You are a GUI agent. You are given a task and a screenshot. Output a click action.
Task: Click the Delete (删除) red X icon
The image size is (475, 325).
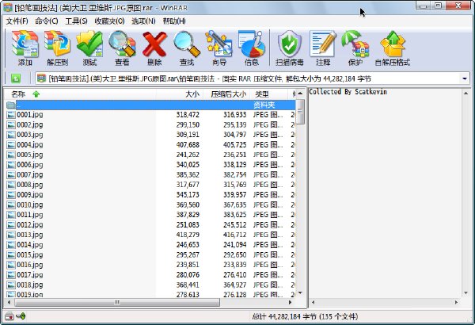[x=154, y=48]
